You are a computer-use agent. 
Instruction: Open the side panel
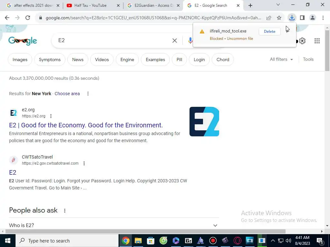click(302, 18)
